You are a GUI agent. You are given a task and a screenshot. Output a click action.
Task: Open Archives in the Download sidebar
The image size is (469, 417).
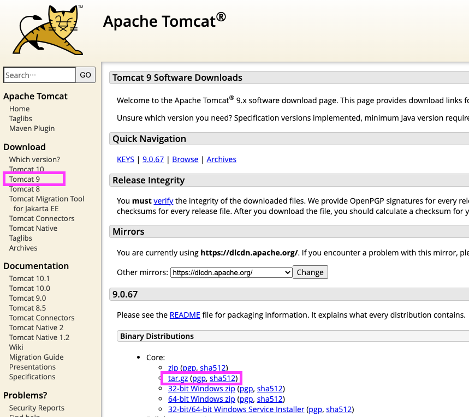23,248
